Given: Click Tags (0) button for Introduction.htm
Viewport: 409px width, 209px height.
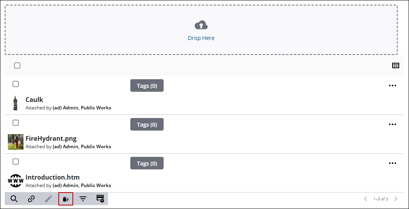Looking at the screenshot, I should [x=147, y=163].
